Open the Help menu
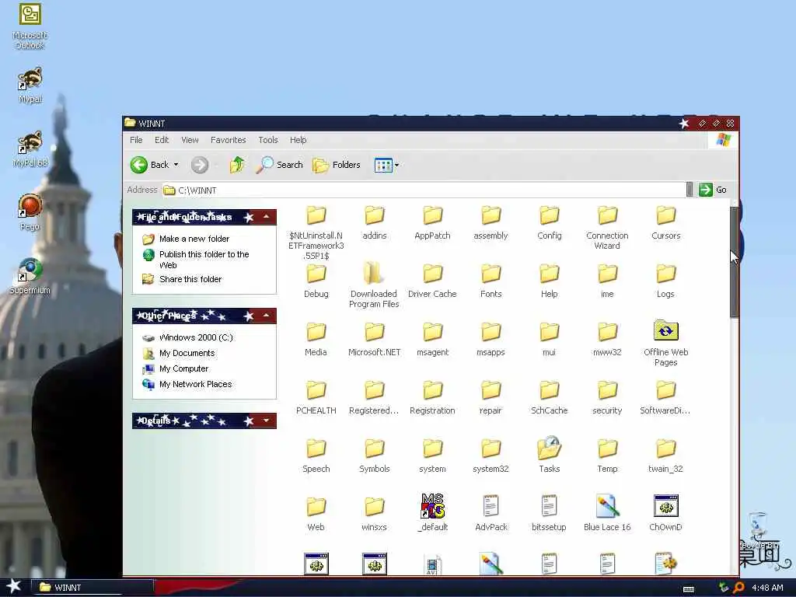The image size is (796, 597). tap(298, 140)
